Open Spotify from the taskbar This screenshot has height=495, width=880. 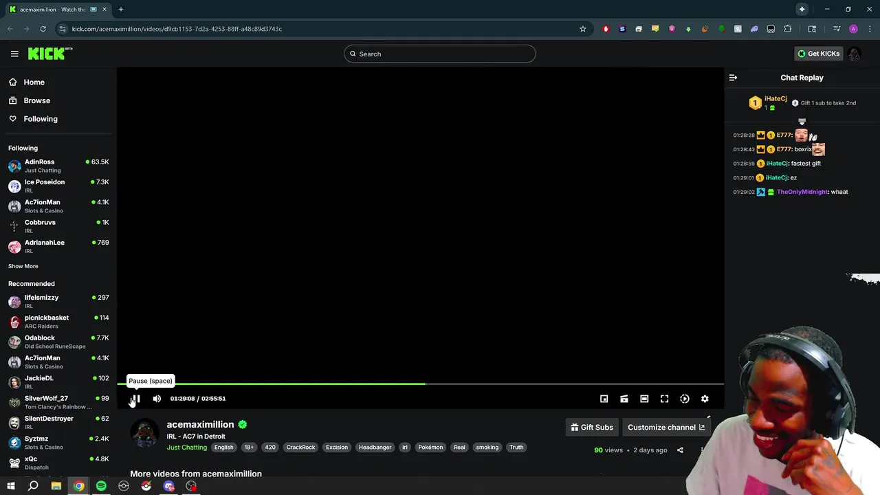click(101, 486)
